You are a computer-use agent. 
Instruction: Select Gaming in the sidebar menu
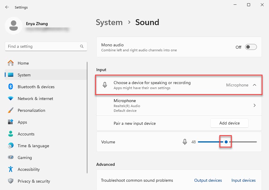coord(25,158)
